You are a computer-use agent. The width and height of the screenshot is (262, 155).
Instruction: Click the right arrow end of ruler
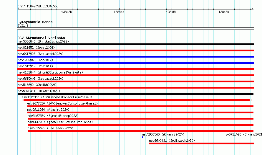[x=253, y=9]
